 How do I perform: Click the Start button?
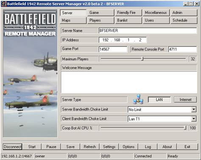tap(32, 147)
